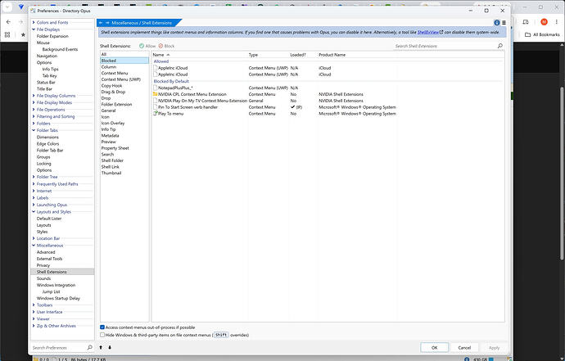Open the blue info help icon

point(497,23)
